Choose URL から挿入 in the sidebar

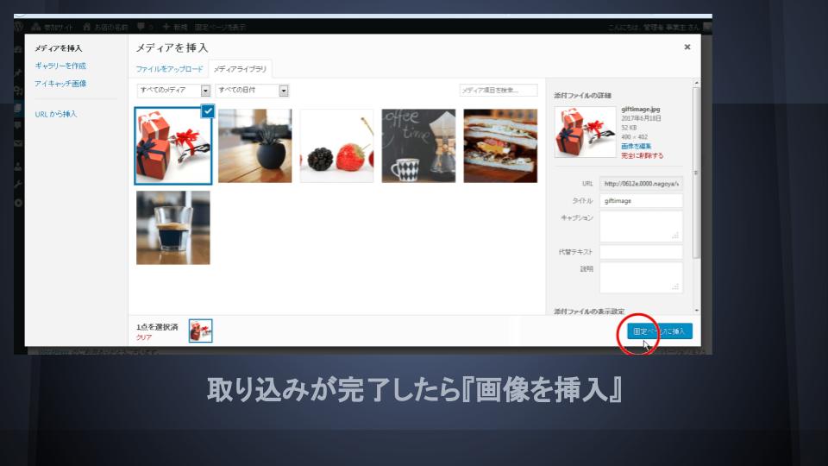pos(56,114)
